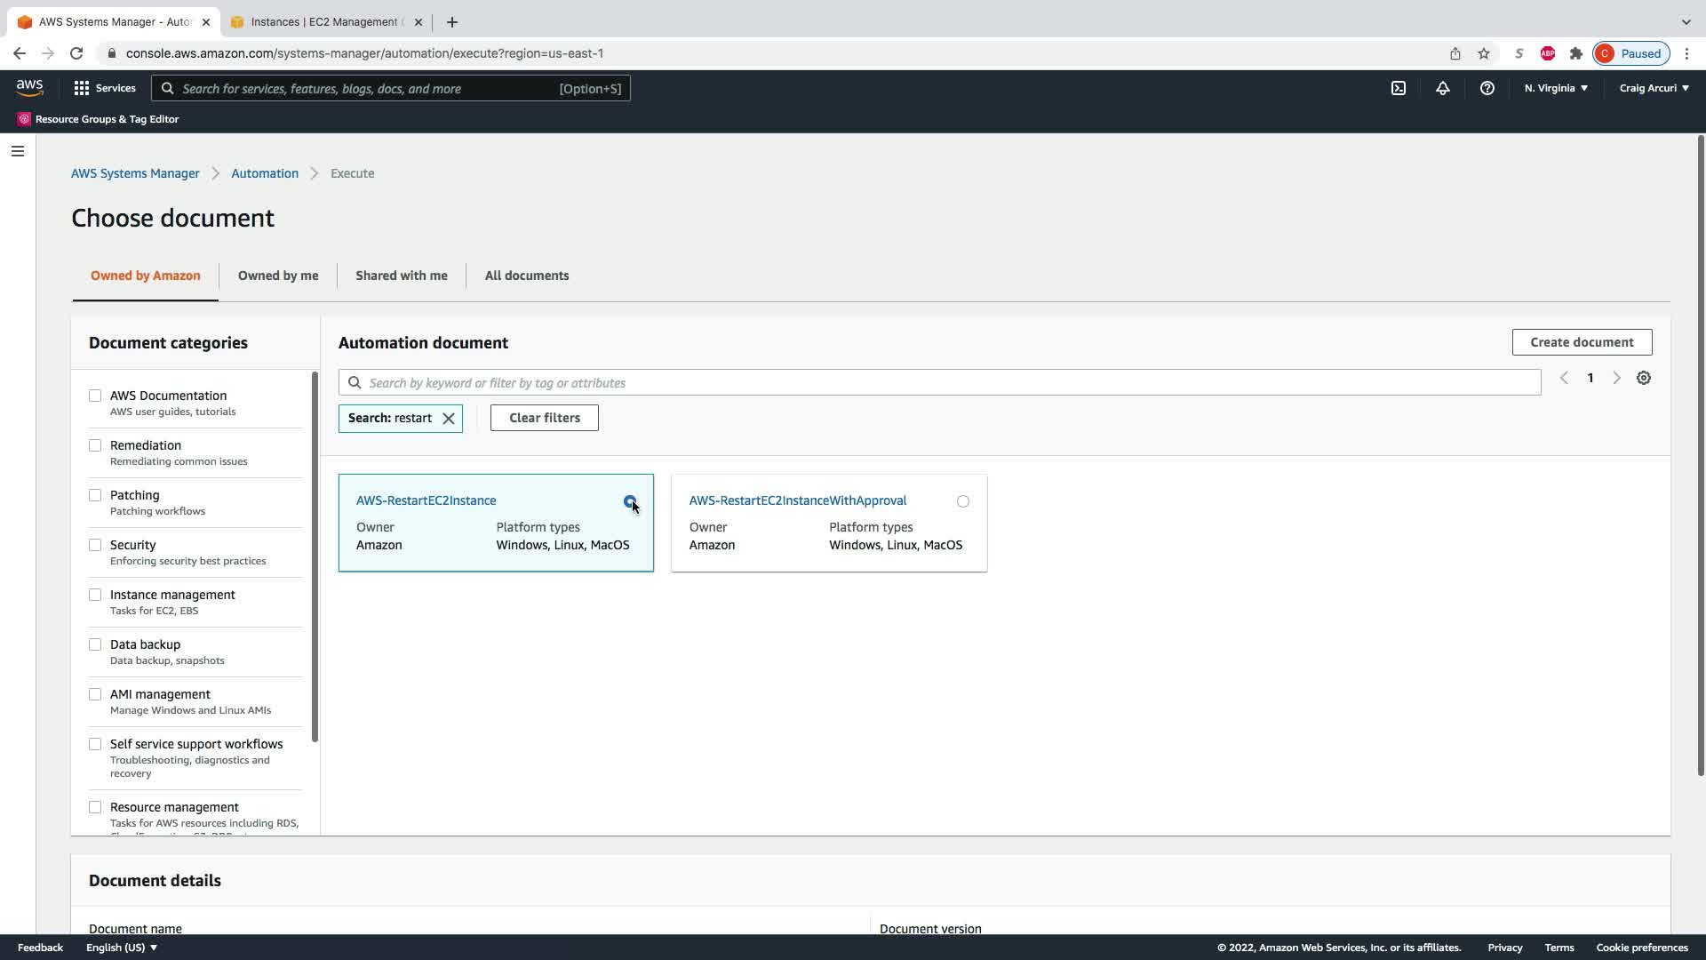Open the Services grid menu

105,88
